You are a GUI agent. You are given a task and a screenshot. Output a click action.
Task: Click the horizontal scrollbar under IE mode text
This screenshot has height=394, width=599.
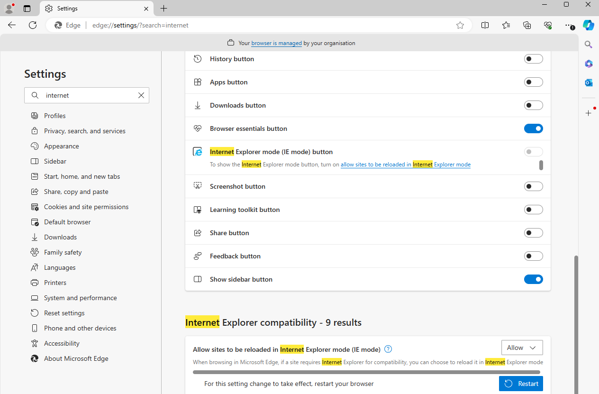366,372
